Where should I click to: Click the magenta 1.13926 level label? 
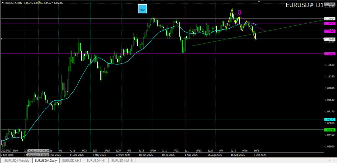click(x=329, y=53)
